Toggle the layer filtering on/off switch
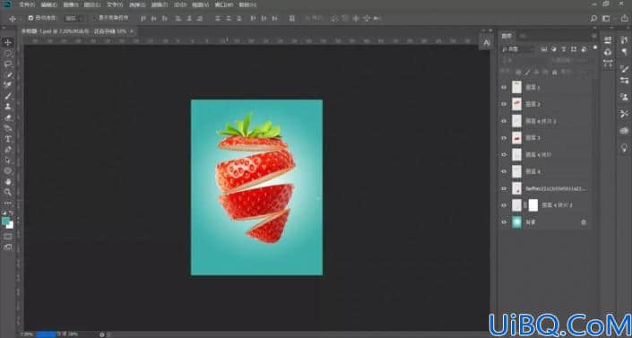The height and width of the screenshot is (338, 632). pyautogui.click(x=595, y=48)
